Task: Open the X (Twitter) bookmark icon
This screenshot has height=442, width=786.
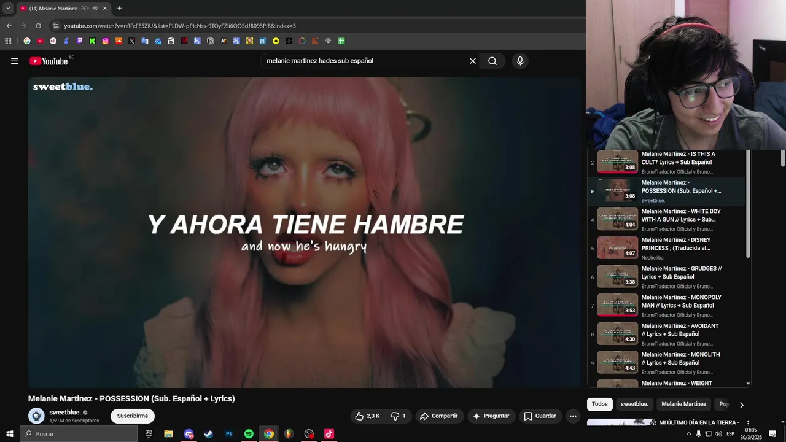Action: point(131,41)
